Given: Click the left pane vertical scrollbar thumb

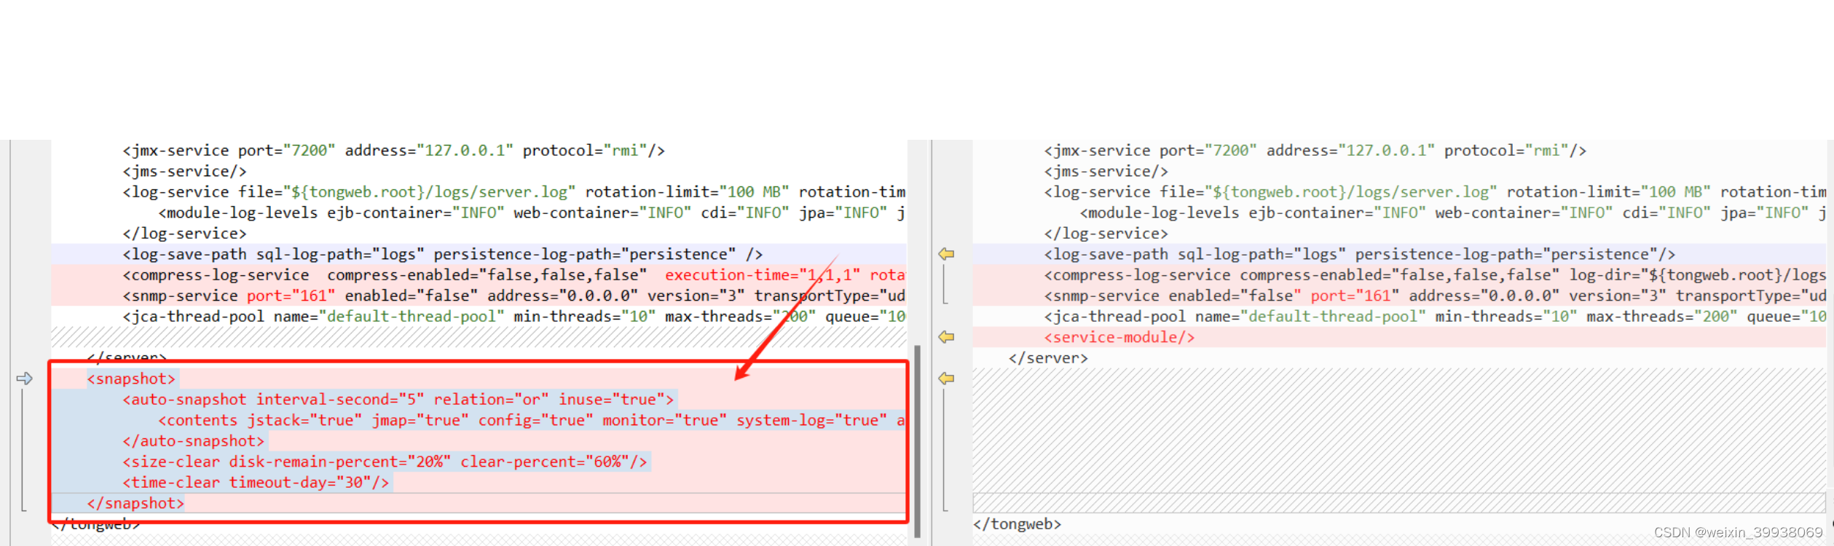Looking at the screenshot, I should pos(917,441).
